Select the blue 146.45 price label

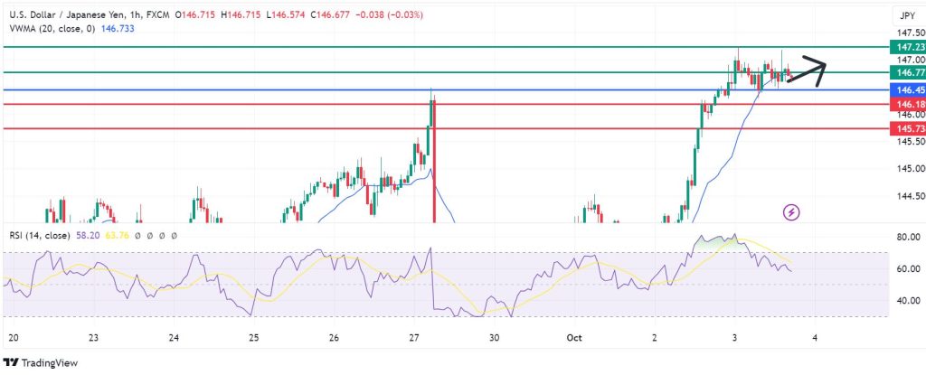(x=907, y=90)
